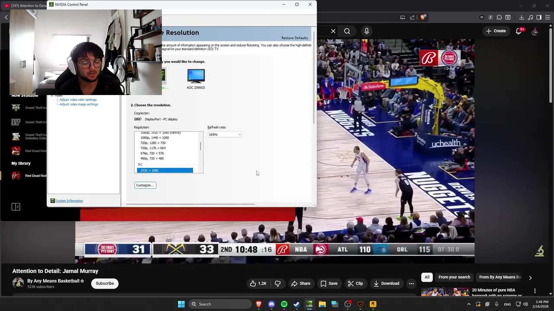Select From By Any Means Basketball chip
This screenshot has width=554, height=311.
(500, 277)
